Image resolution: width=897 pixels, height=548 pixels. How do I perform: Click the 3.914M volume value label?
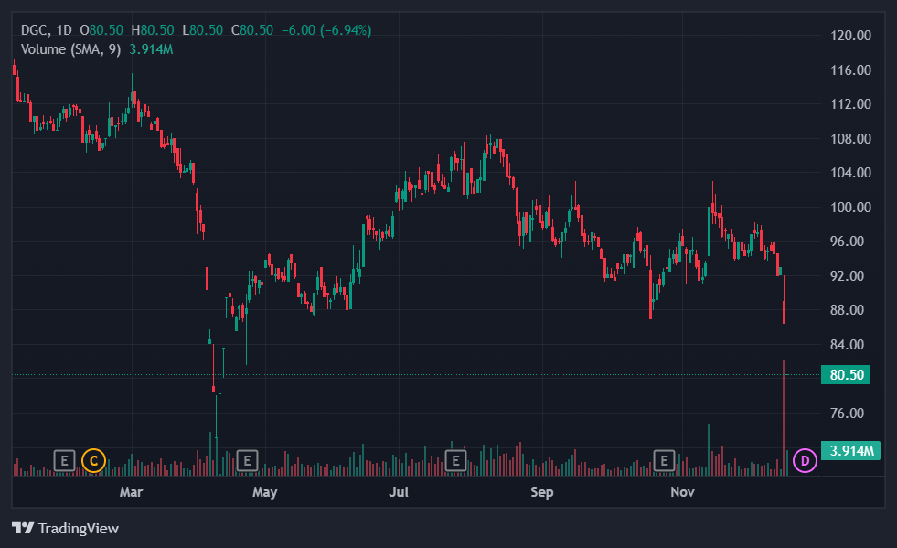(x=849, y=450)
